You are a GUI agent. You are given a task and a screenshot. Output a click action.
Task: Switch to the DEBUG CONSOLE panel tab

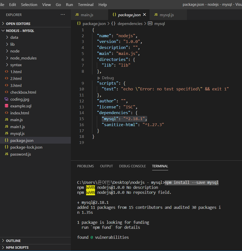coord(132,166)
